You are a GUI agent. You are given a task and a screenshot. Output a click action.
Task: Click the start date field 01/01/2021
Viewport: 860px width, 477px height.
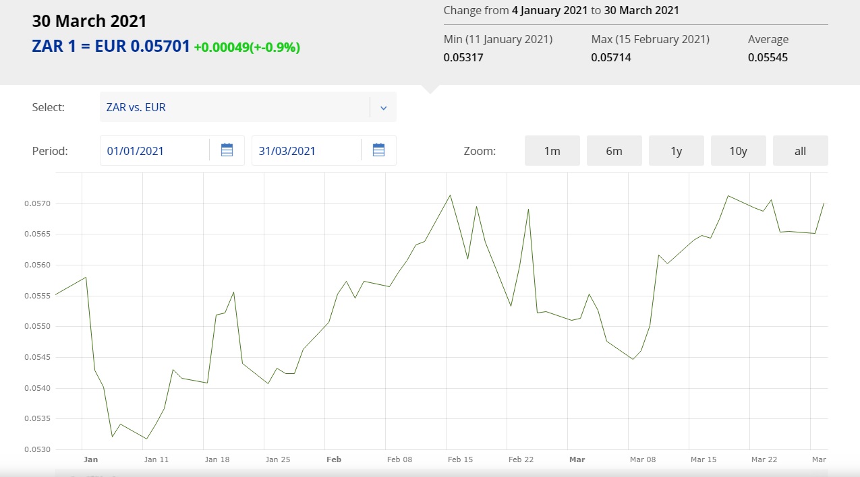point(155,151)
